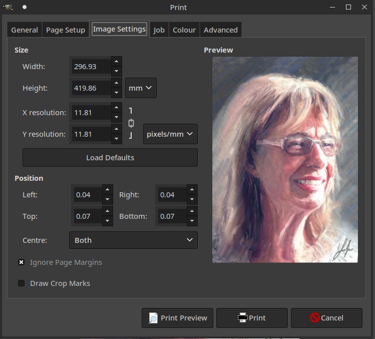Click the portrait preview image
The image size is (375, 339).
pyautogui.click(x=285, y=159)
